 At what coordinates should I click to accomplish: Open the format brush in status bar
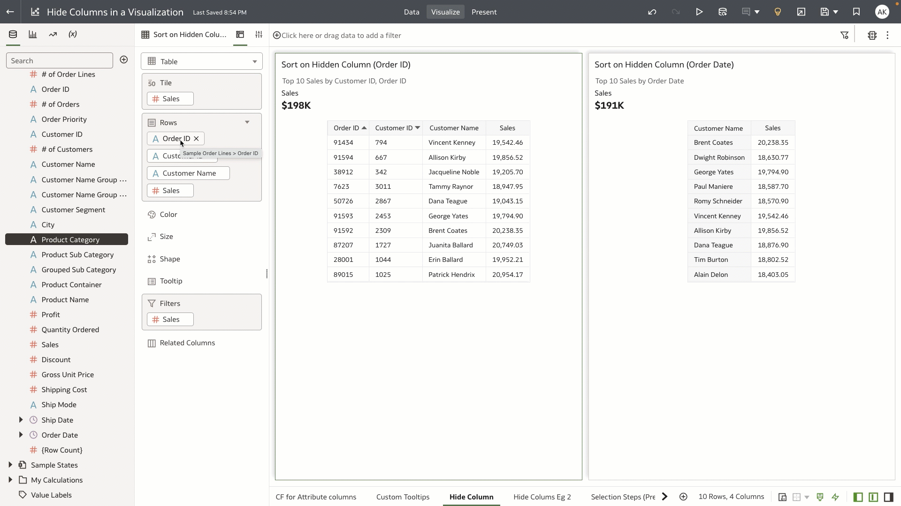pos(820,497)
